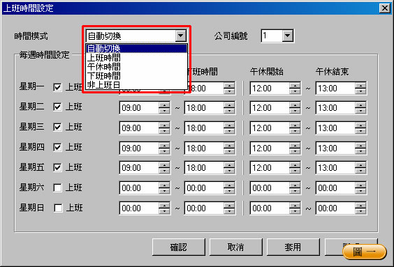This screenshot has width=394, height=267.
Task: Increase 星期日 午休結束 with up arrow
Action: pos(360,206)
